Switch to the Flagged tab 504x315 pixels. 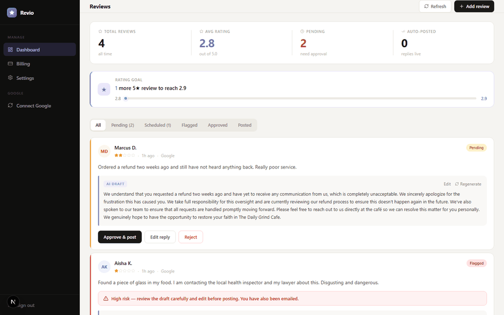(x=190, y=125)
